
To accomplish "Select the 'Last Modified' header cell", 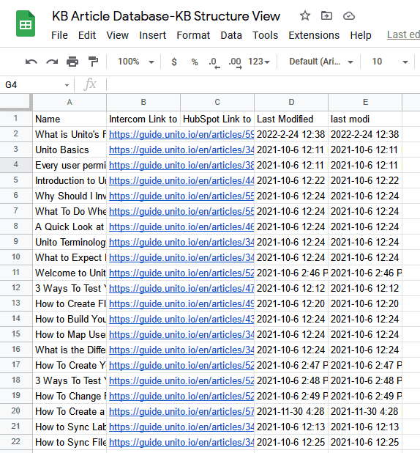I will point(291,119).
